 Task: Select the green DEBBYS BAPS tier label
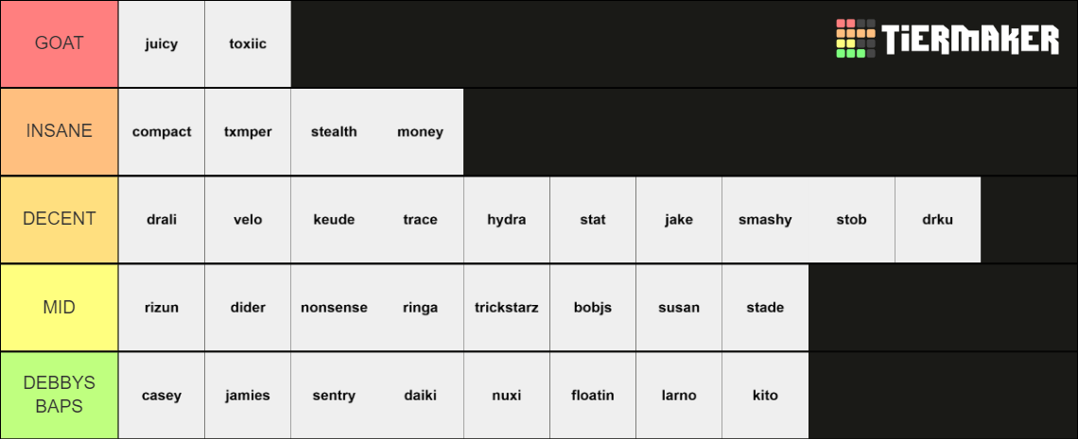pos(60,395)
